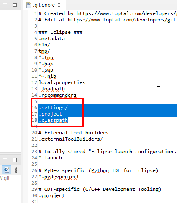Image resolution: width=177 pixels, height=203 pixels.
Task: Click the '.recommenders' entry
Action: [58, 95]
